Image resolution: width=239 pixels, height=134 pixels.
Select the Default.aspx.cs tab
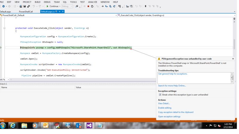pyautogui.click(x=48, y=12)
